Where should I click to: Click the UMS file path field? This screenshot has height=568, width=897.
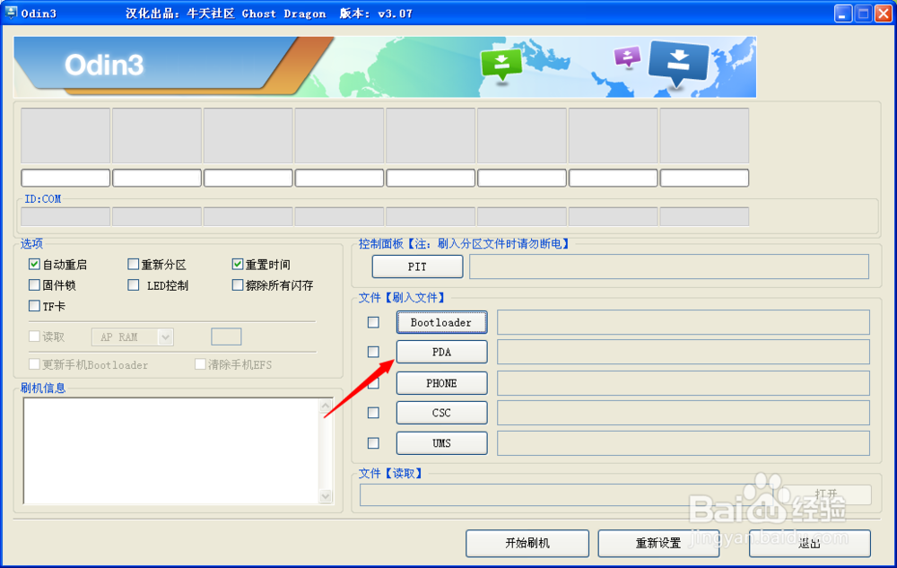click(683, 442)
